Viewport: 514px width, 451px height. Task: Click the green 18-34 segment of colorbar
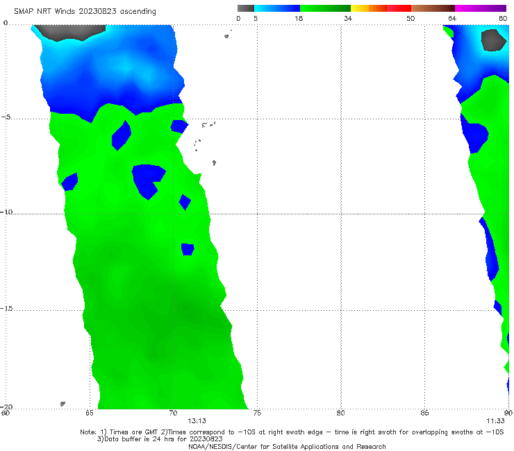[325, 8]
